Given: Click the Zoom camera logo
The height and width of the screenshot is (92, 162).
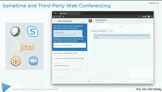Looking at the screenshot, I should 34,61.
